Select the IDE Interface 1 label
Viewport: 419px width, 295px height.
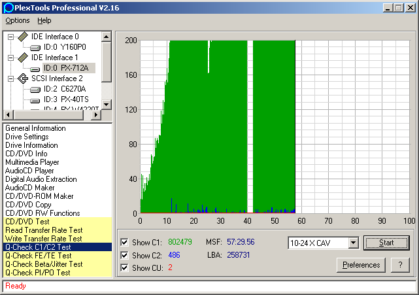55,58
